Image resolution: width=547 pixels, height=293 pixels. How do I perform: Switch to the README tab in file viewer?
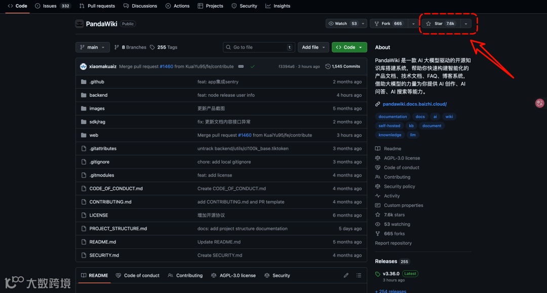pos(95,276)
